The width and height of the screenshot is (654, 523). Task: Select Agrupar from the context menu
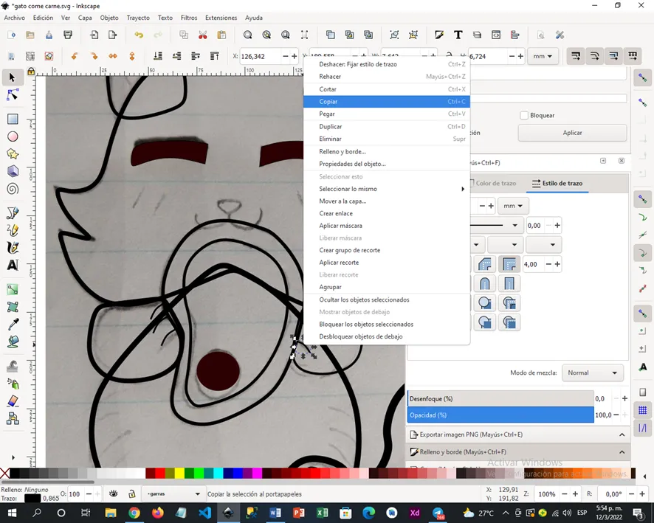coord(387,287)
